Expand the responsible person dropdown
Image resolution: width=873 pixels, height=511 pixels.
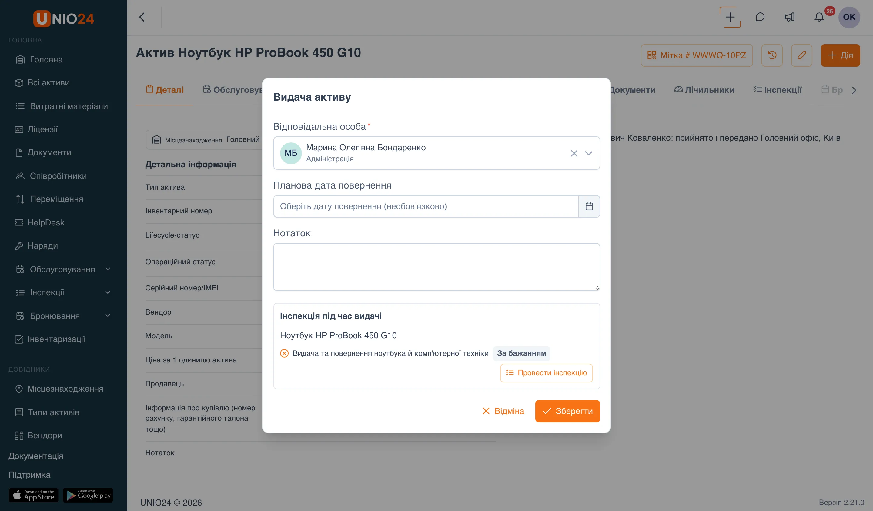coord(589,153)
